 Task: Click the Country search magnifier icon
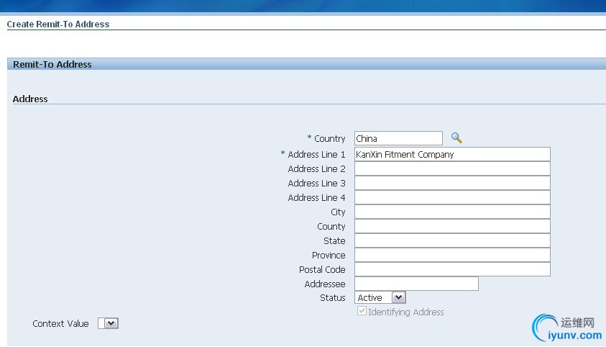pos(456,138)
